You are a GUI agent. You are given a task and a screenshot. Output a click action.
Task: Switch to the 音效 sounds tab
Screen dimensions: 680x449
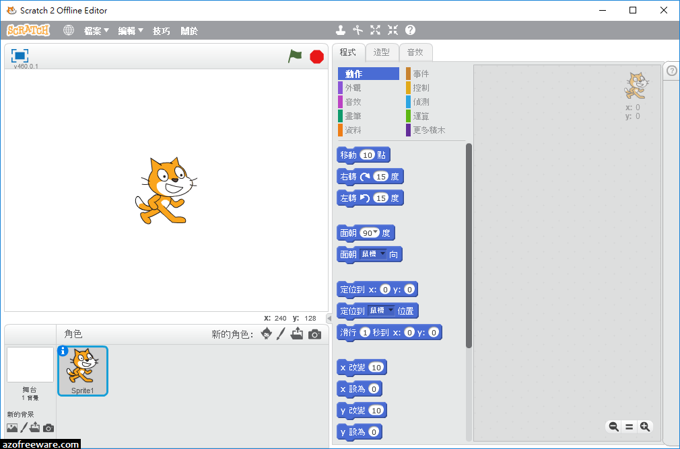[x=415, y=52]
